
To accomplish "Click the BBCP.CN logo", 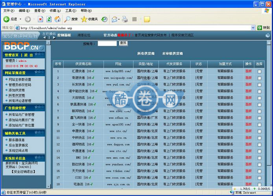I will click(24, 46).
